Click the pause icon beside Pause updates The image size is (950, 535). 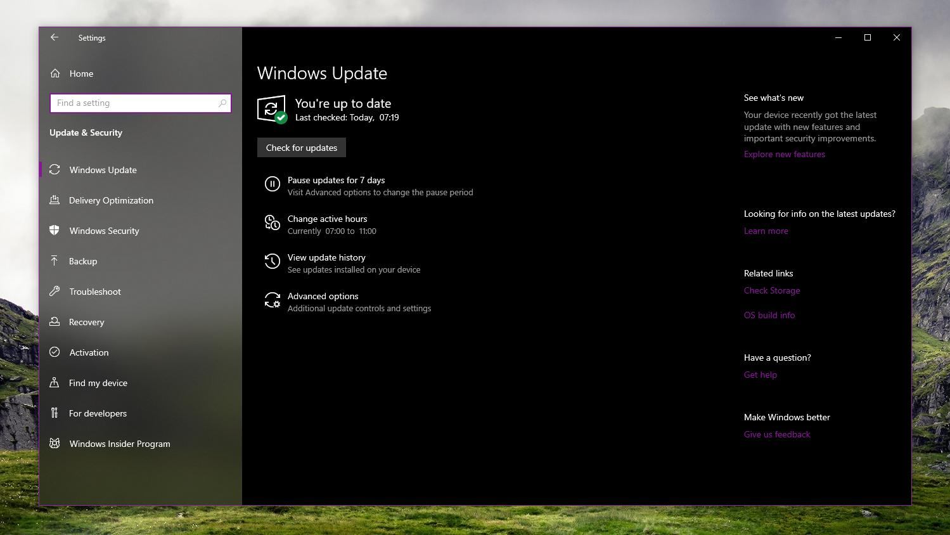[x=272, y=184]
